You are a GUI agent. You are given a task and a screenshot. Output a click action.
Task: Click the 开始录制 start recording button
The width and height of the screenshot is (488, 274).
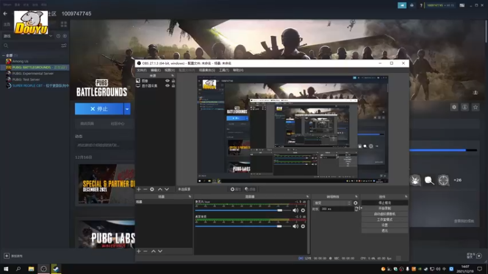384,208
